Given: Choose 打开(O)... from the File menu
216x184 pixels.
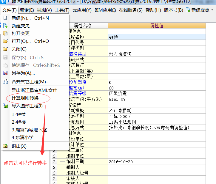Looking at the screenshot, I should (35, 41).
